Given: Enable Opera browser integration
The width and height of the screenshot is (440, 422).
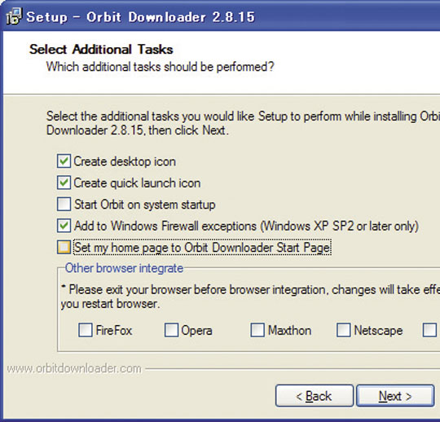Looking at the screenshot, I should coord(171,330).
